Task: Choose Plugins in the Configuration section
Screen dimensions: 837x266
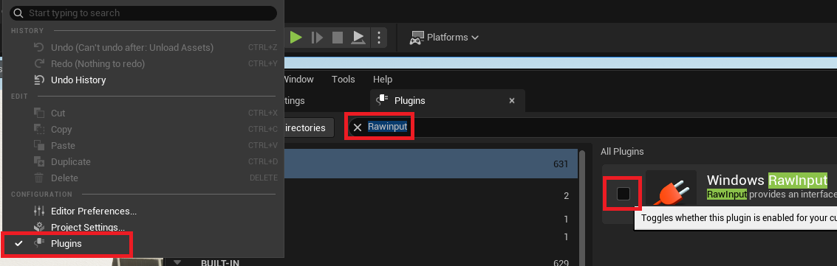Action: pos(66,244)
